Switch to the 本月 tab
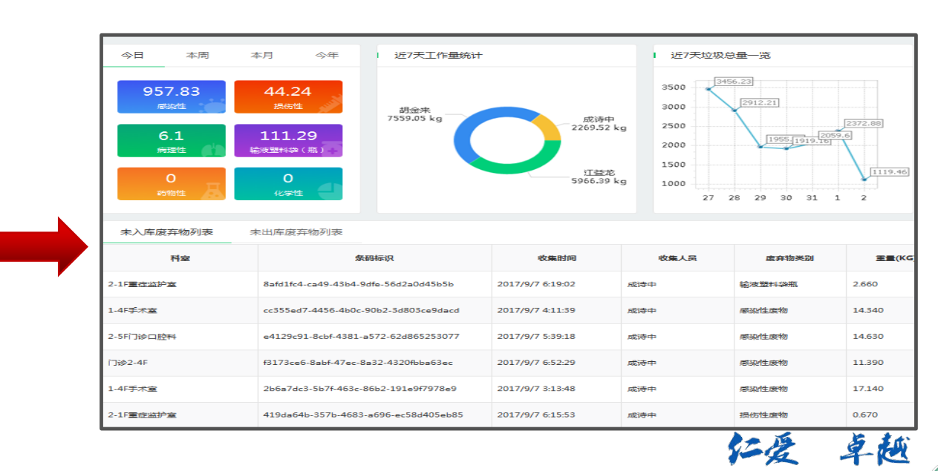 pyautogui.click(x=261, y=55)
